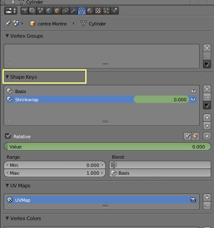Click the Max range input field
The width and height of the screenshot is (214, 228).
click(55, 173)
